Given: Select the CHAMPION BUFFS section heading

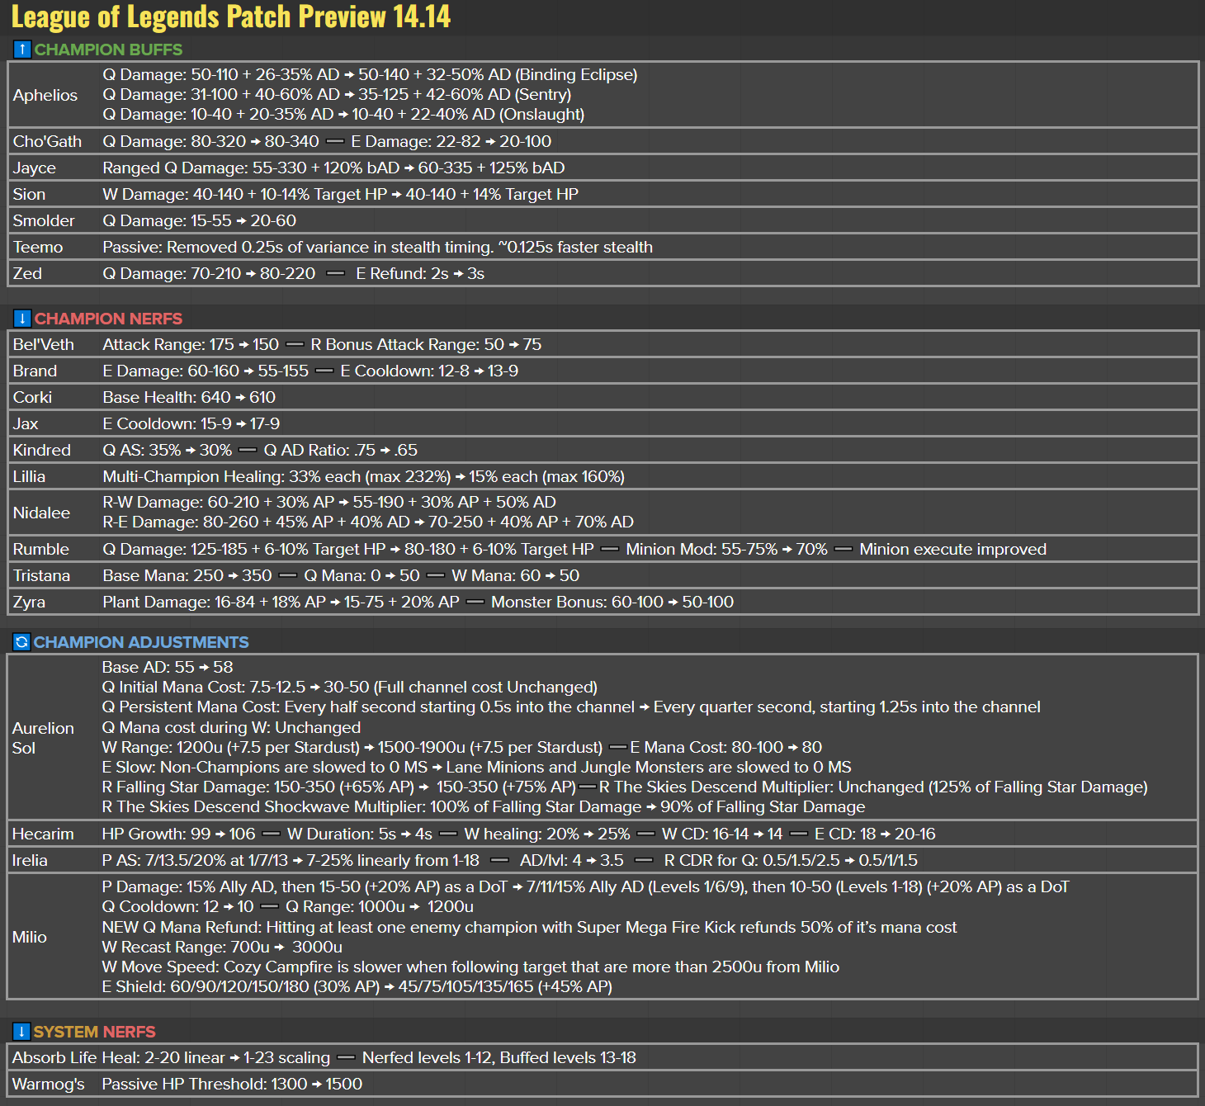Looking at the screenshot, I should click(108, 50).
